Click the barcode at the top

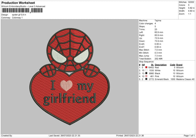pyautogui.click(x=22, y=10)
